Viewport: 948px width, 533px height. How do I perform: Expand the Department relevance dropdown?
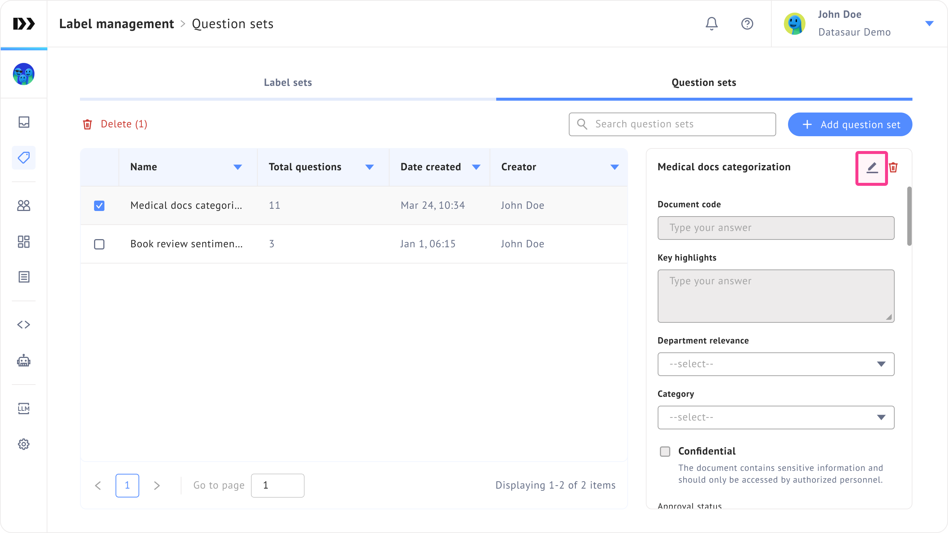coord(776,364)
